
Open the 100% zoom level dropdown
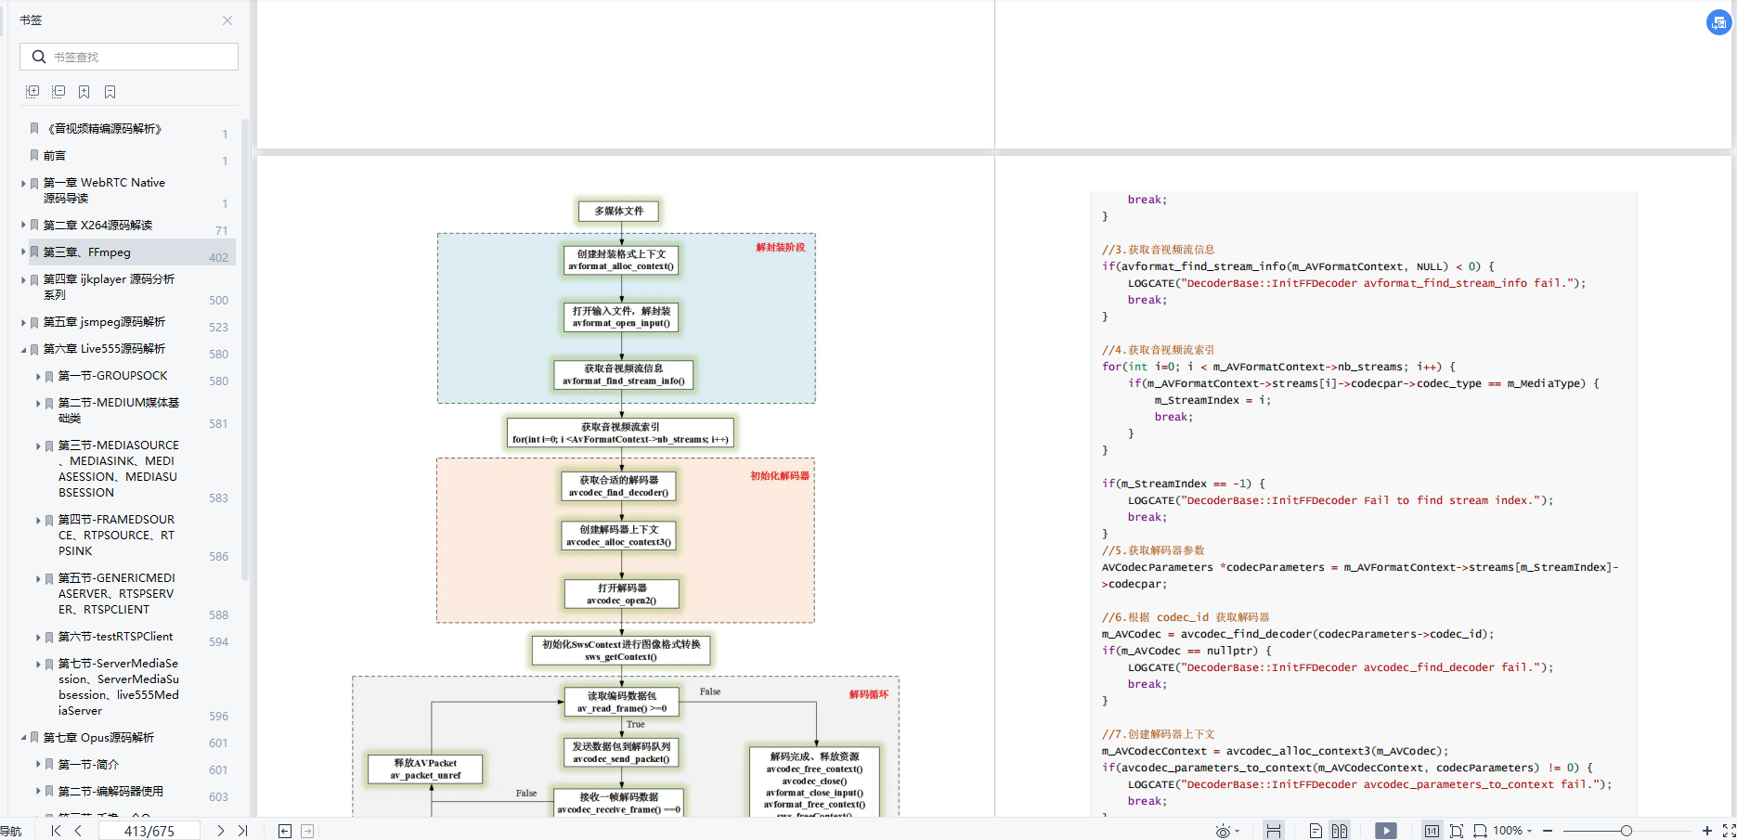[1512, 831]
